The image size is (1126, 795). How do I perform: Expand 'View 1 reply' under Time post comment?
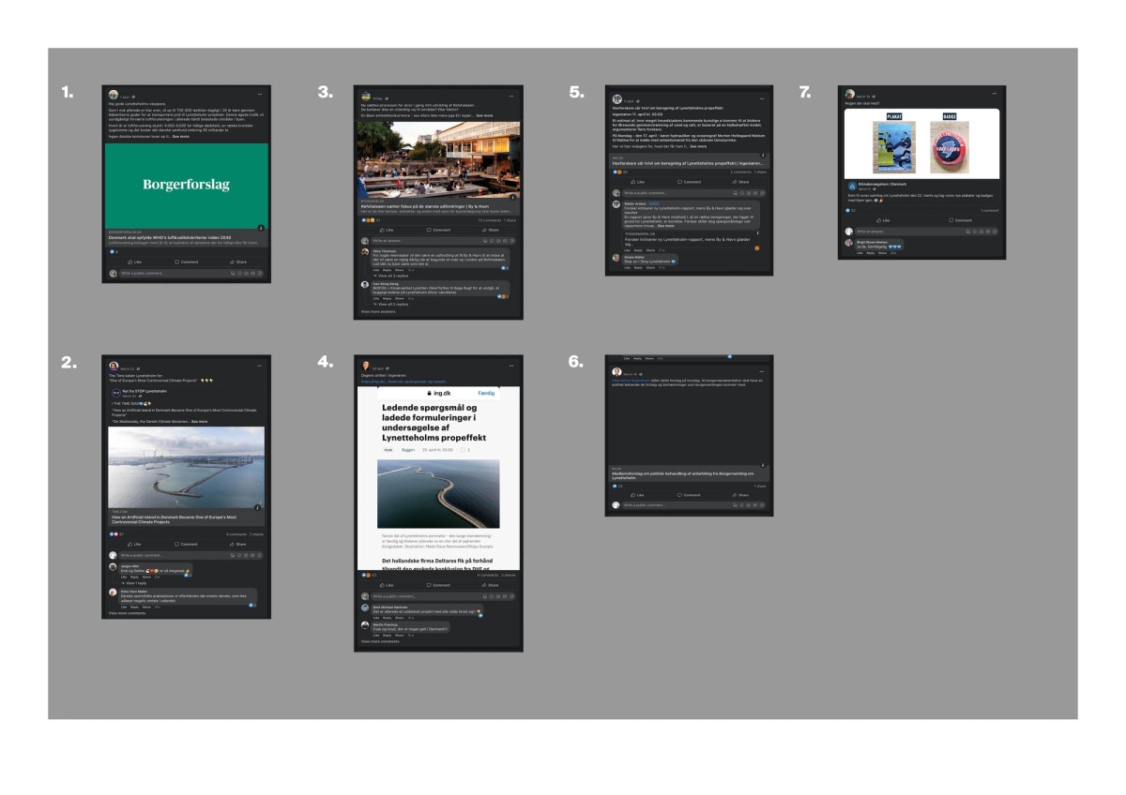[x=136, y=582]
